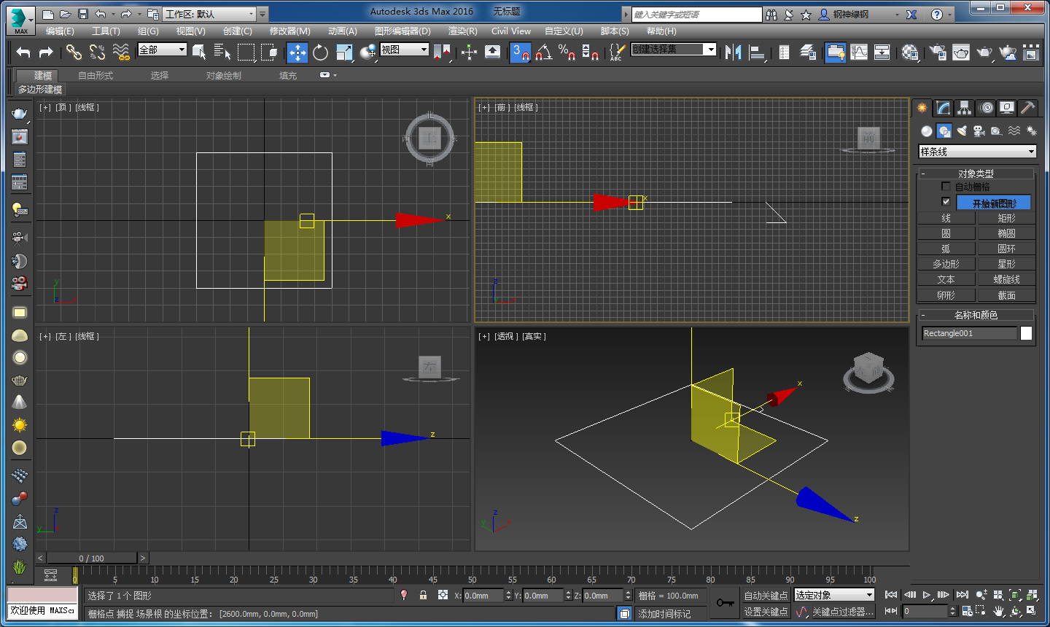Open the 视图 reference coordinate dropdown
This screenshot has height=627, width=1050.
(404, 50)
